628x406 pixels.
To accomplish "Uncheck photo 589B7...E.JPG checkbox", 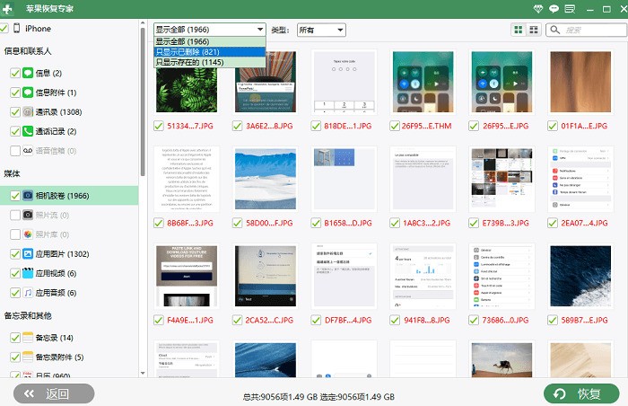I will [553, 320].
